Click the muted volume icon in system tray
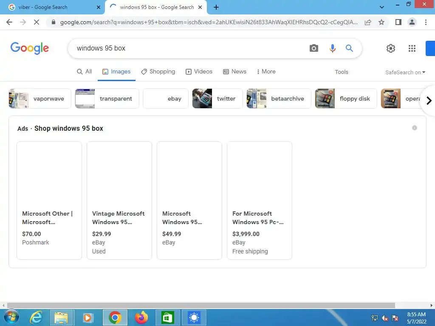 (x=384, y=318)
